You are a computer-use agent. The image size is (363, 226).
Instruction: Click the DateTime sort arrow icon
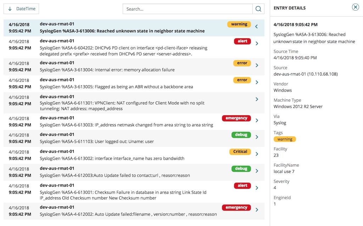[x=10, y=8]
